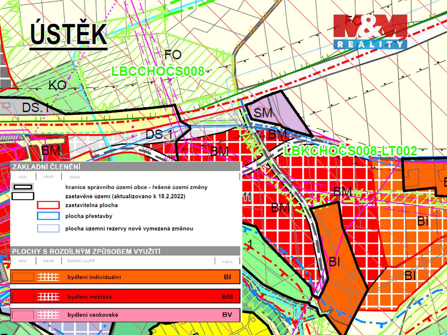The height and width of the screenshot is (335, 447).
Task: Click the white grid icon in the BM row
Action: [x=48, y=297]
